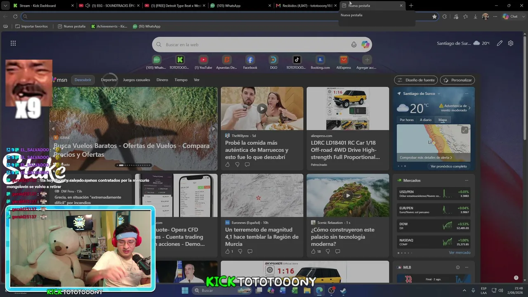
Task: Go to next slide in news carousel
Action: (x=213, y=129)
